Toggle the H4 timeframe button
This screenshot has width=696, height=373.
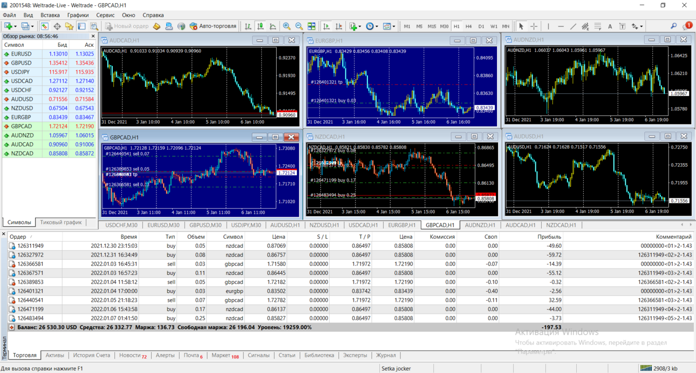[468, 26]
